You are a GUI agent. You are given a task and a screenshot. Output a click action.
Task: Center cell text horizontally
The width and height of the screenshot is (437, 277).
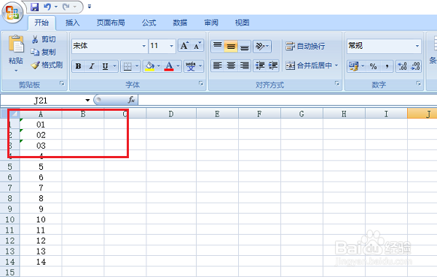(231, 66)
